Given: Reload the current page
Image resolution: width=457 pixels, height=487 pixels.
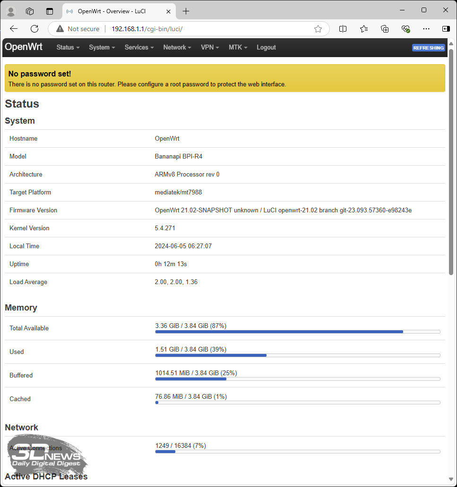Looking at the screenshot, I should point(34,29).
